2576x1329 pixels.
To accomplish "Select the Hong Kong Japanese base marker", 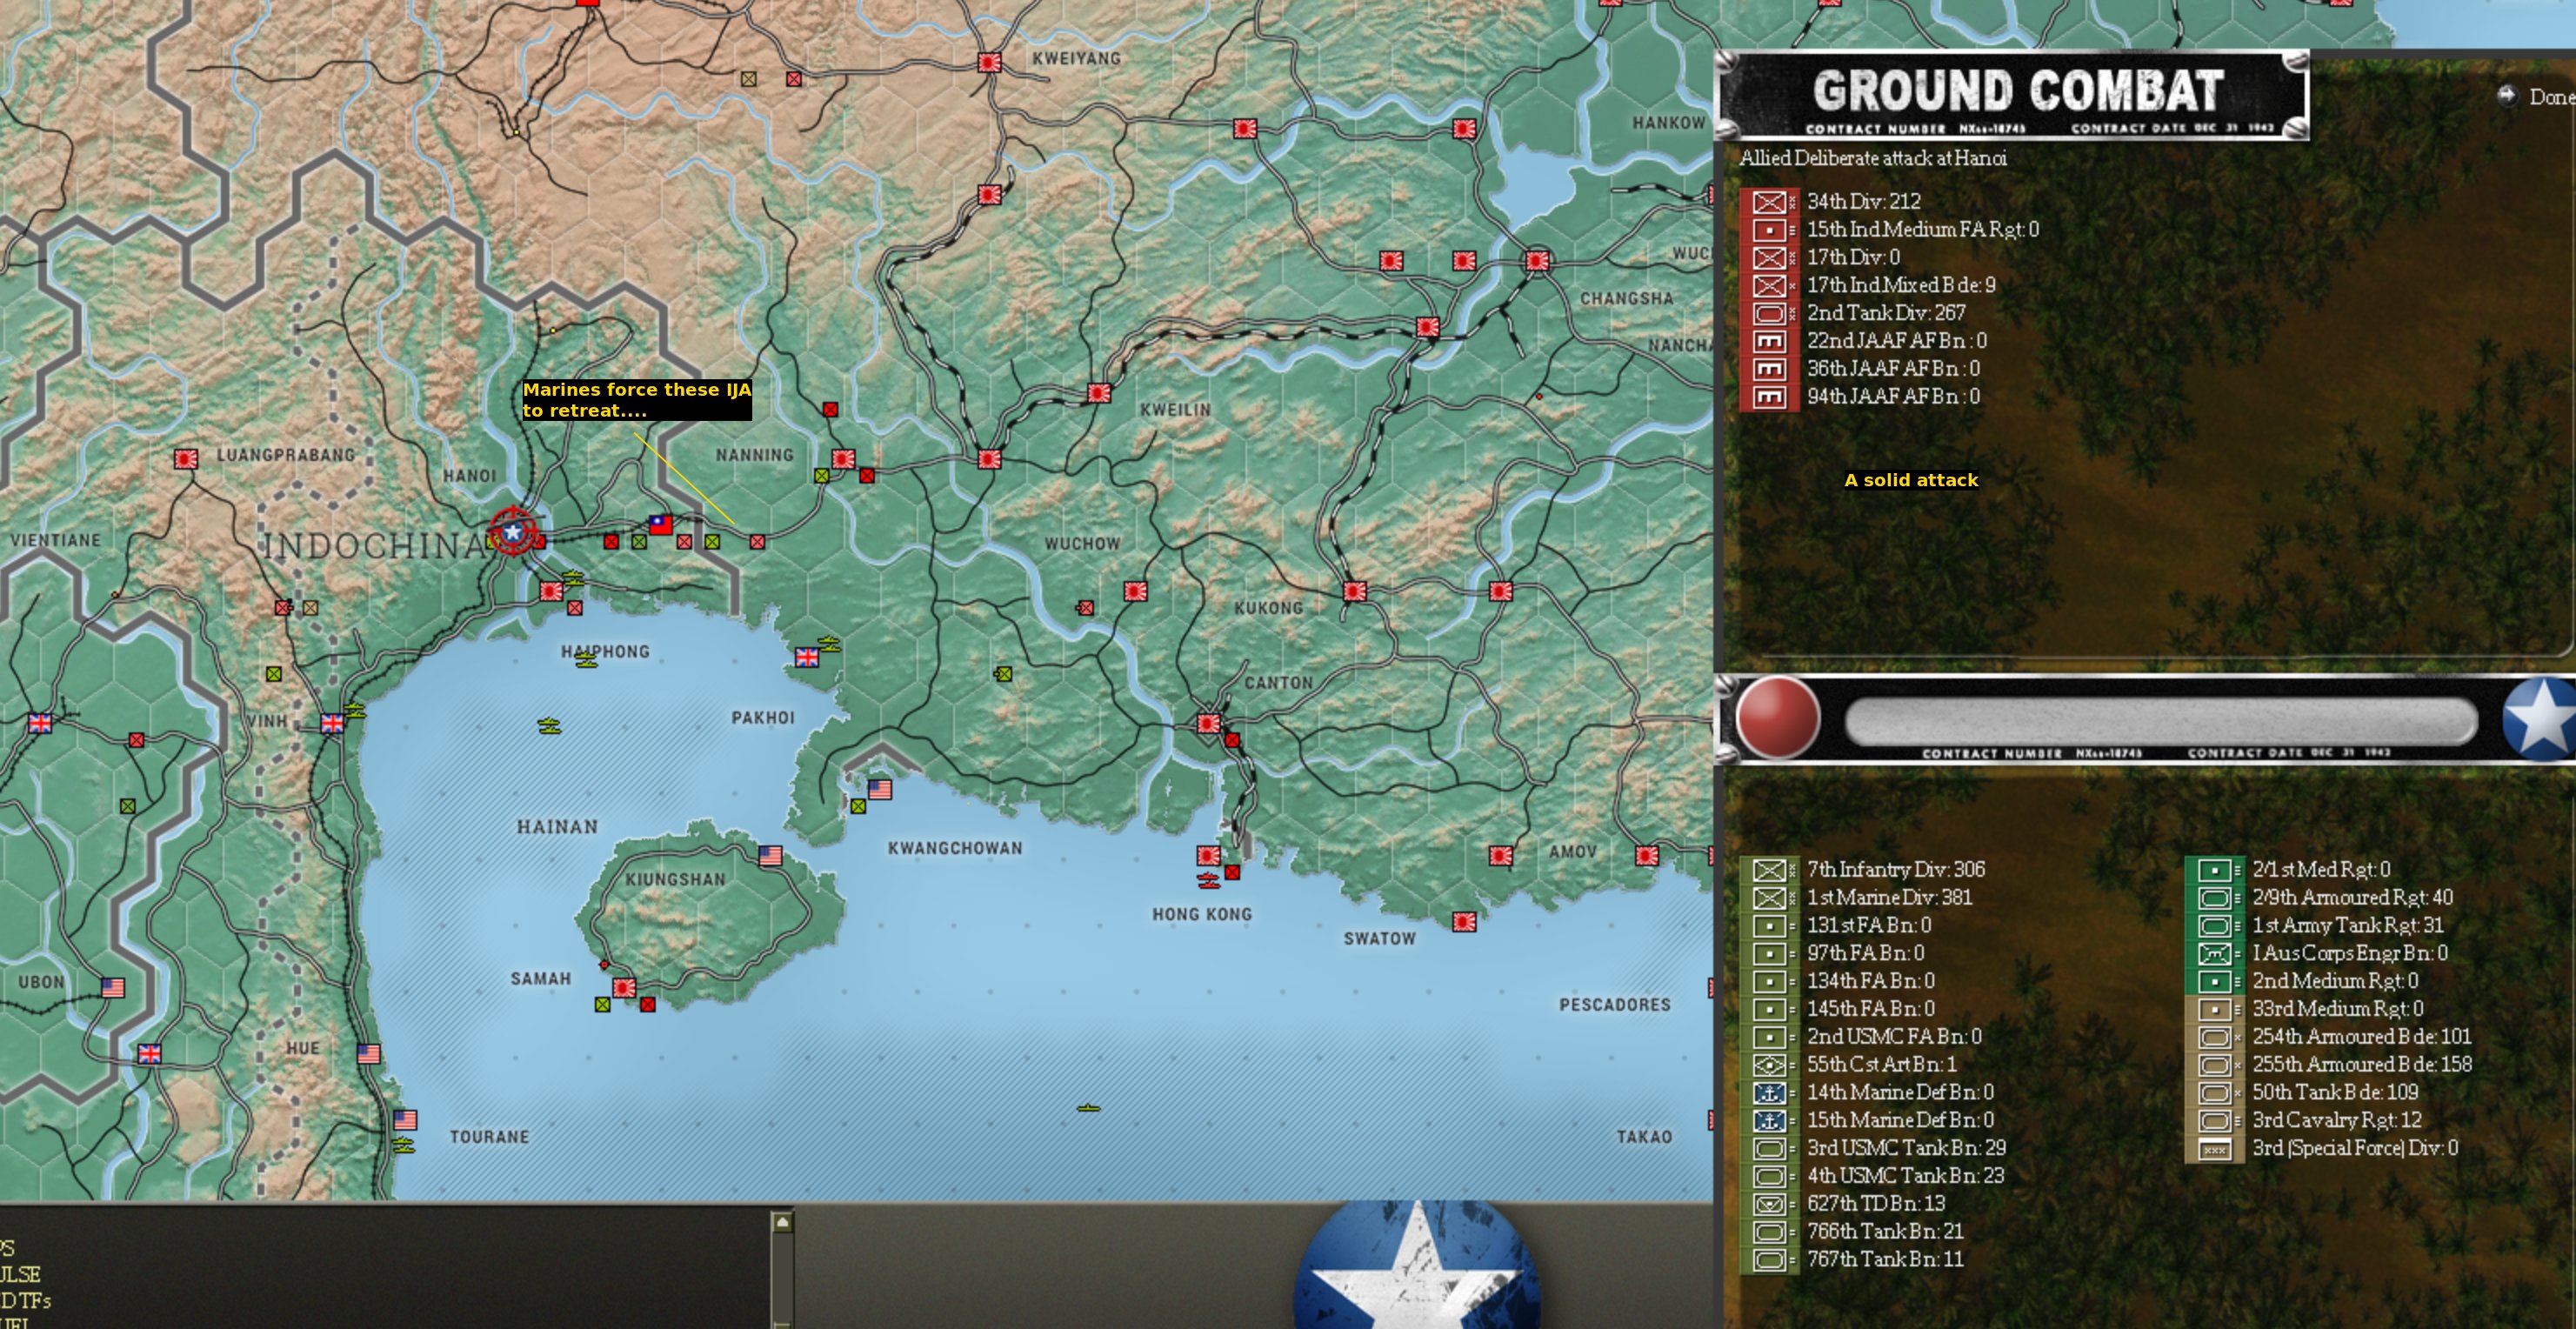I will click(1208, 856).
